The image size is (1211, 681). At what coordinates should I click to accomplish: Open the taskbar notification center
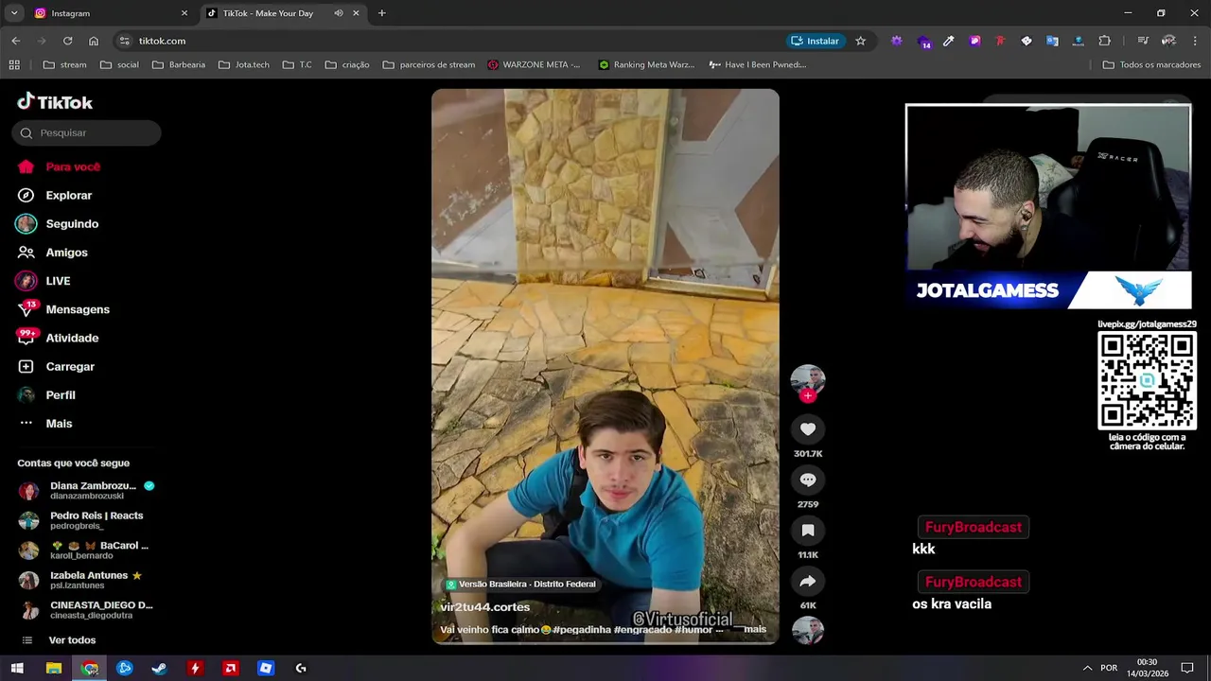1186,668
